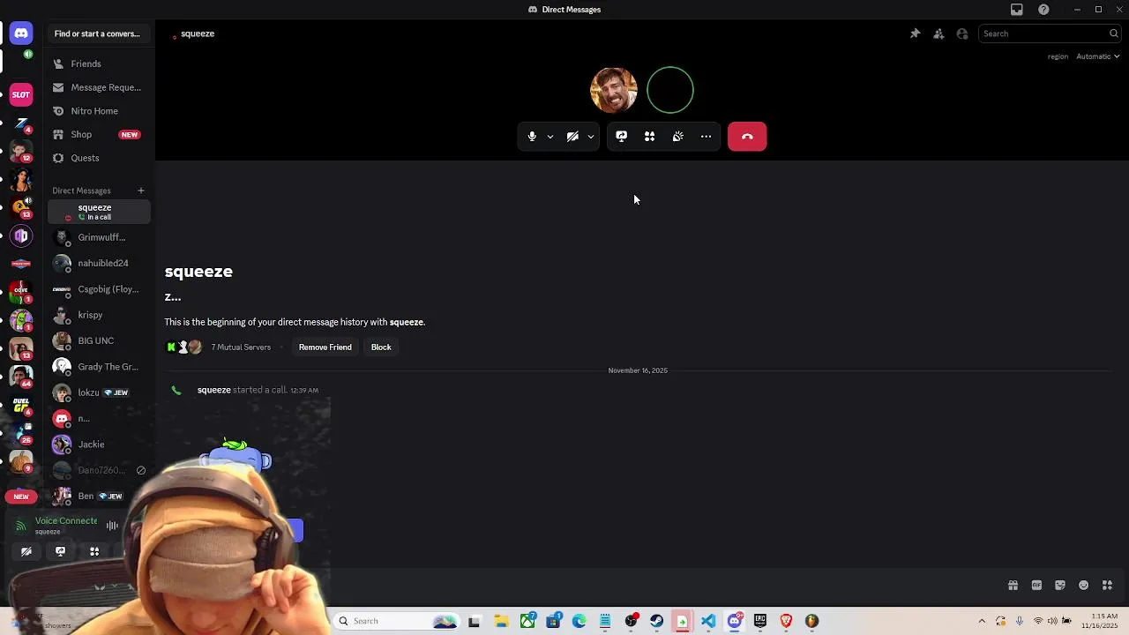1129x635 pixels.
Task: Mute the microphone in the call controls
Action: tap(532, 137)
